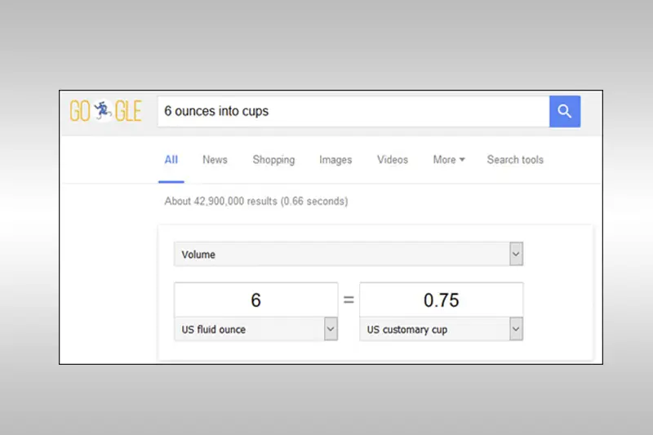The width and height of the screenshot is (653, 435).
Task: Select the All results tab
Action: click(171, 159)
